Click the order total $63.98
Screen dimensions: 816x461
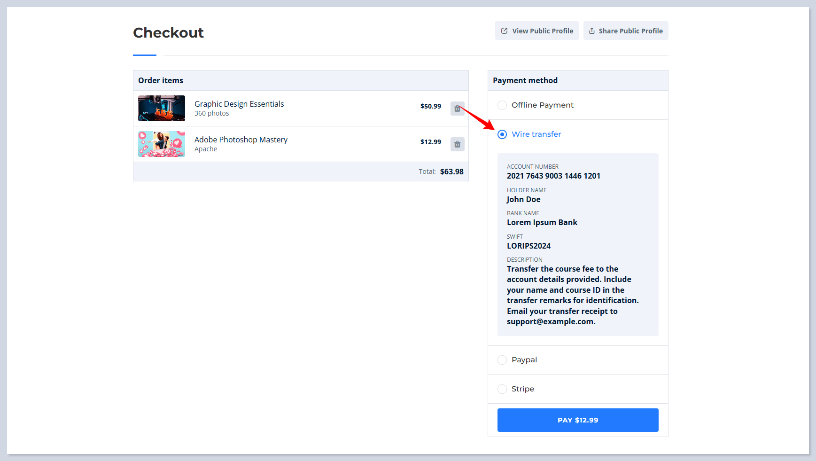pyautogui.click(x=451, y=172)
